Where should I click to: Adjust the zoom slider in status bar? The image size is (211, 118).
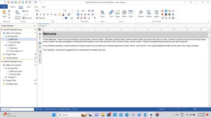point(178,109)
